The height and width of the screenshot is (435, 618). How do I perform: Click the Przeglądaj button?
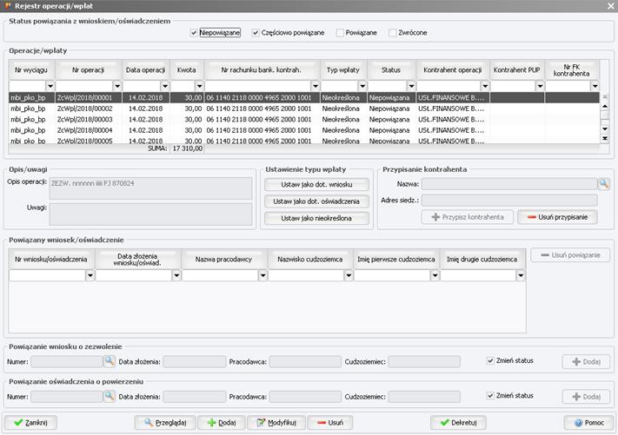pyautogui.click(x=165, y=422)
